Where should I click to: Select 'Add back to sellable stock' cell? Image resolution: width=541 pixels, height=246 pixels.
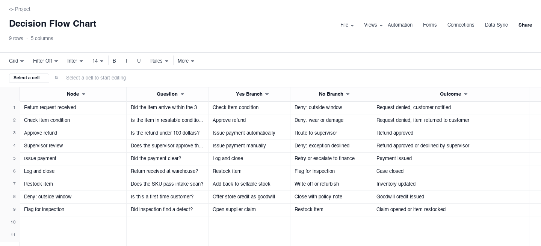[x=249, y=184]
